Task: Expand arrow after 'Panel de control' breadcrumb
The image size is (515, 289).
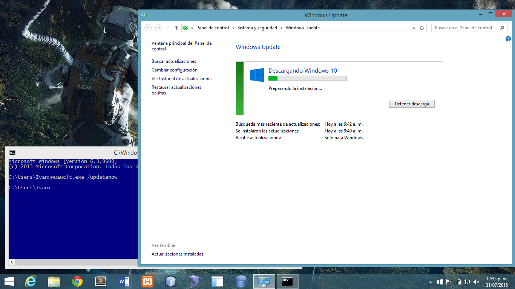Action: [233, 28]
